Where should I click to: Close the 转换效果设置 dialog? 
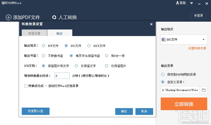pyautogui.click(x=151, y=24)
